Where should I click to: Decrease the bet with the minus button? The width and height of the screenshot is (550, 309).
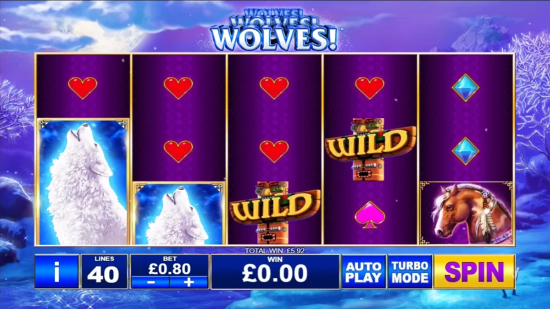point(151,282)
